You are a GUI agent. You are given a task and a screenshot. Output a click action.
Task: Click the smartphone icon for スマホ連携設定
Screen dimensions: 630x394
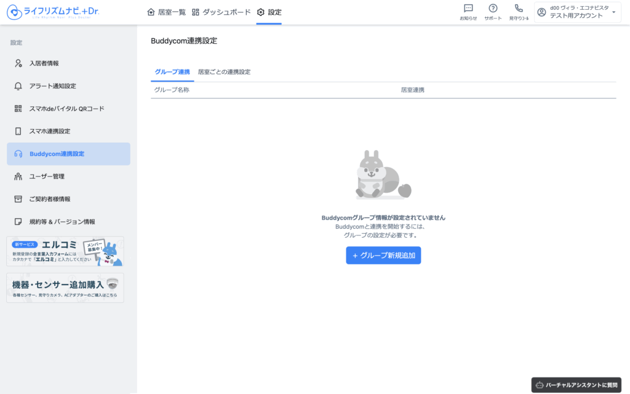pyautogui.click(x=18, y=131)
